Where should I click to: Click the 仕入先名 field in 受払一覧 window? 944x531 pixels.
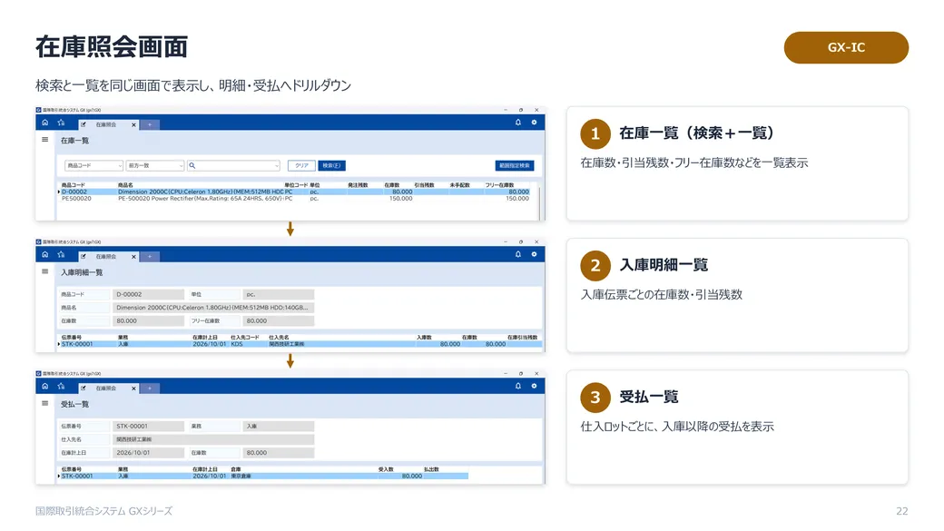pyautogui.click(x=213, y=439)
